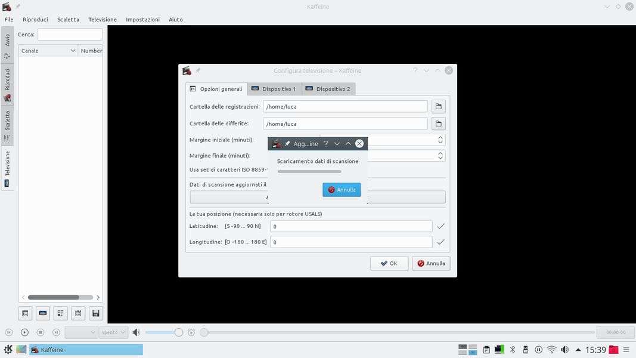This screenshot has width=636, height=358.
Task: Open the TV device configuration icon under the list
Action: click(x=42, y=313)
